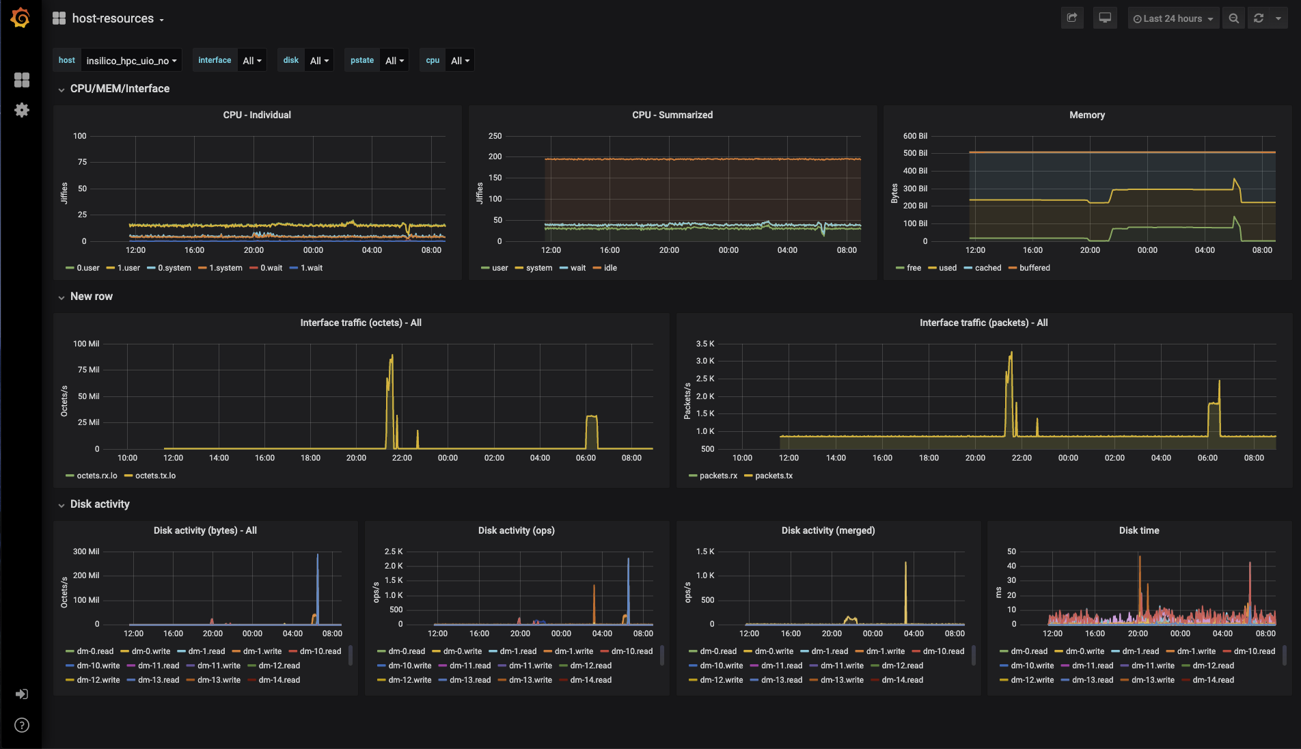This screenshot has height=749, width=1301.
Task: Open the pstate variable All dropdown
Action: pyautogui.click(x=394, y=60)
